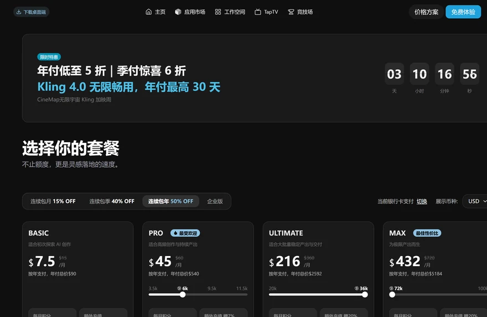
Task: Select the 连续包月 15% OFF tab
Action: click(x=53, y=201)
